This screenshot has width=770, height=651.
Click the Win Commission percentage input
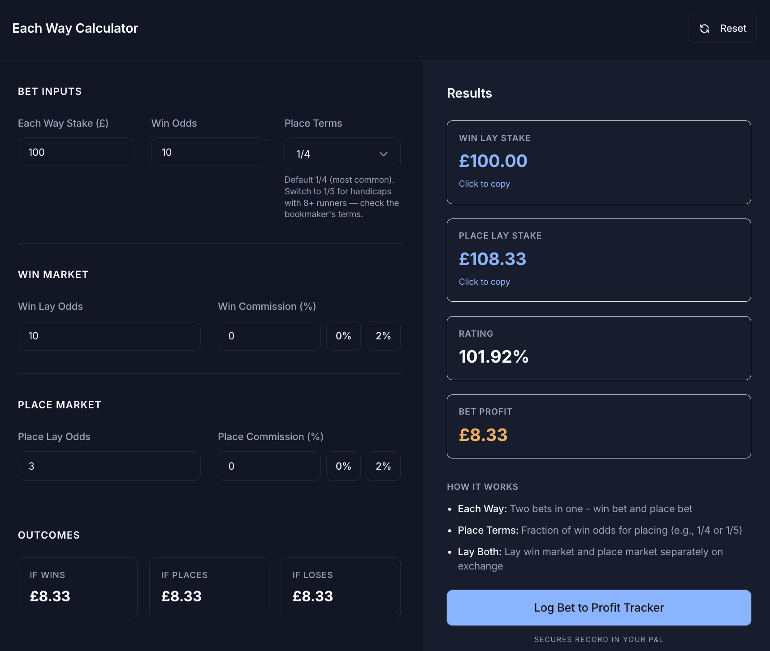[269, 336]
